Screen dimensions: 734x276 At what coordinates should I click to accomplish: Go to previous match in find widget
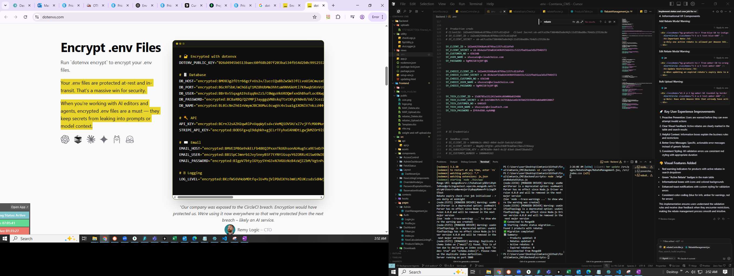click(601, 22)
